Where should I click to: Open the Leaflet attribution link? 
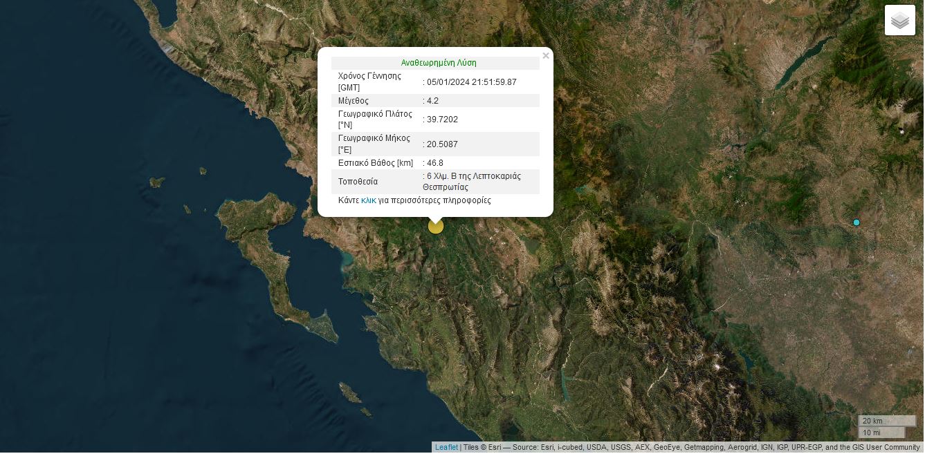446,447
